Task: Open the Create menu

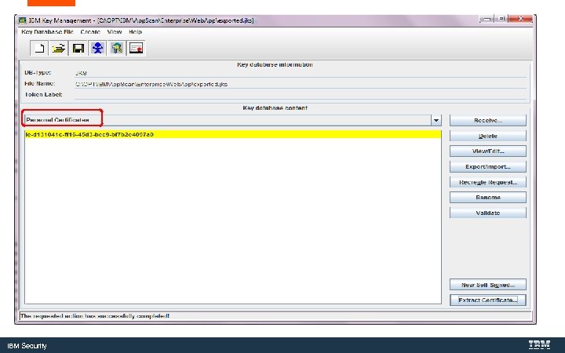Action: click(90, 31)
